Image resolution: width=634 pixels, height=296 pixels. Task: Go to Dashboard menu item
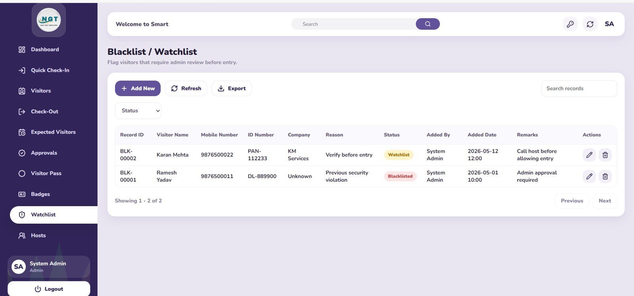tap(53, 49)
